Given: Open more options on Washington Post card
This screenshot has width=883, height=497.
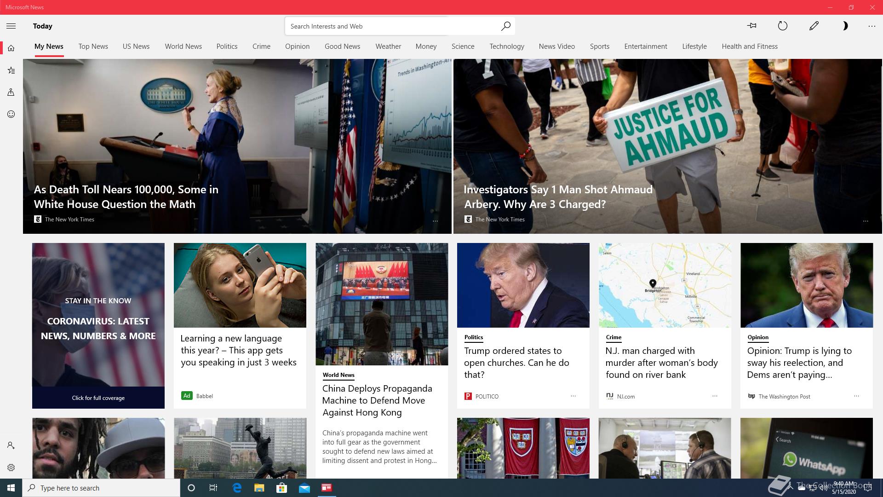Looking at the screenshot, I should click(x=856, y=396).
